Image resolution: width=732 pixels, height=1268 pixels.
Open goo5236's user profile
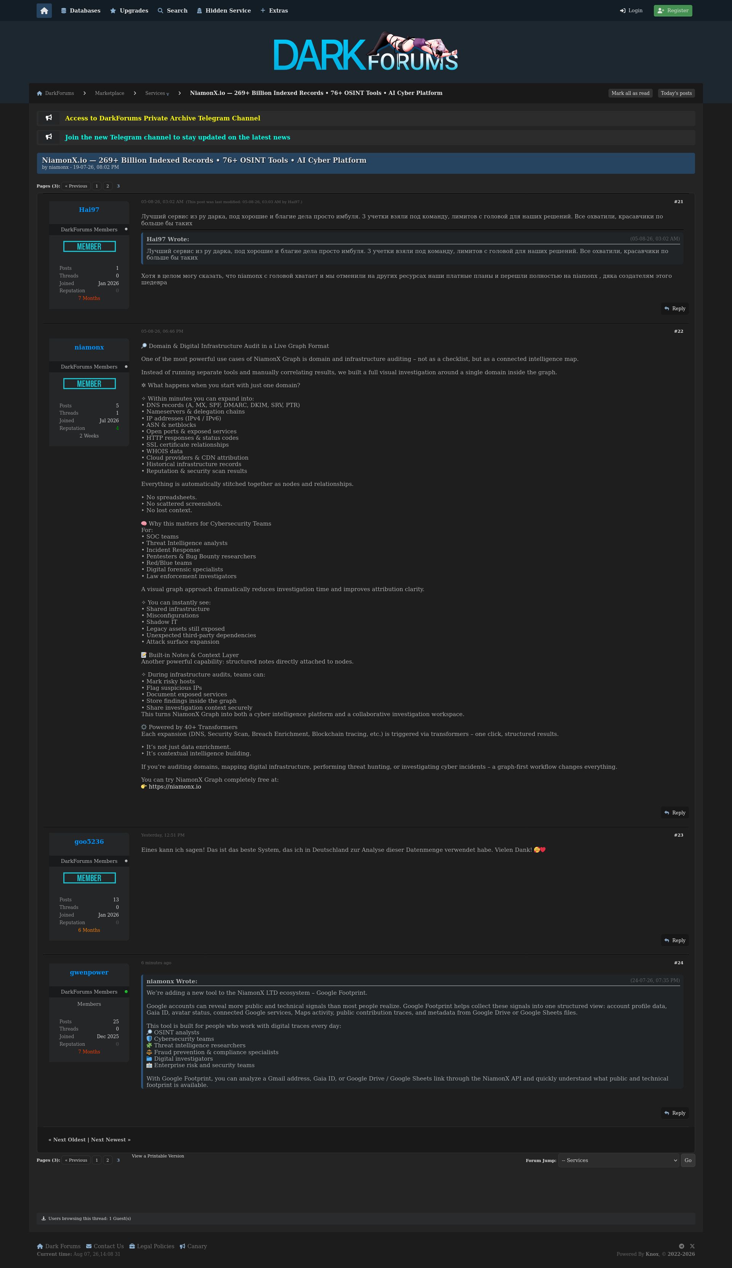click(89, 842)
